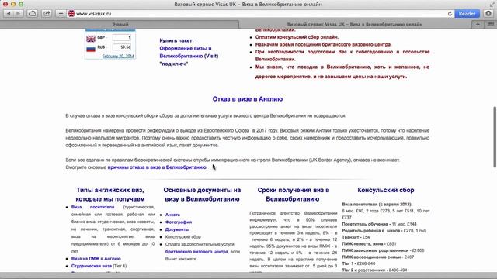Show all tabs icon in tab bar
Screen dimensions: 497x279
pos(490,24)
